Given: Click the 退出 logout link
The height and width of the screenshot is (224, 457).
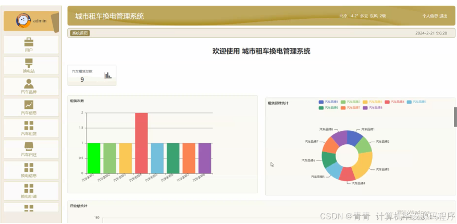Looking at the screenshot, I should (443, 16).
